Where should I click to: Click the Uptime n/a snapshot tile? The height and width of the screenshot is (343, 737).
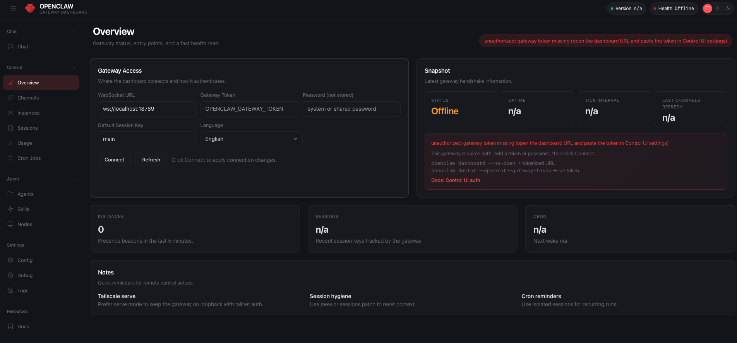point(537,110)
